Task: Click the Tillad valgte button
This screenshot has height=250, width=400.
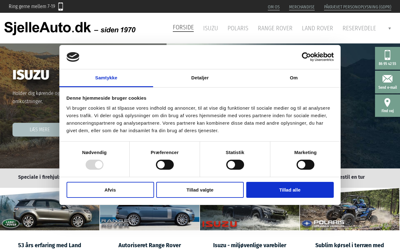Action: [200, 190]
